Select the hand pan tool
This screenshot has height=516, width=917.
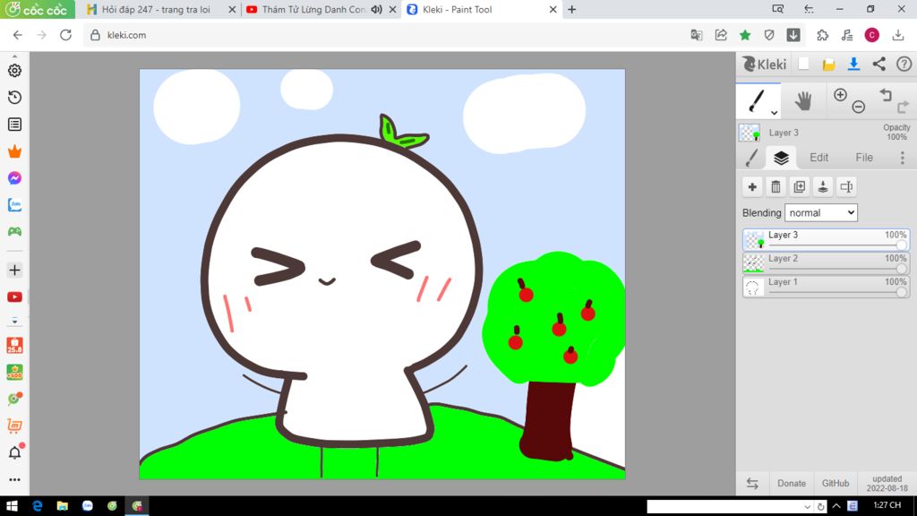tap(803, 101)
